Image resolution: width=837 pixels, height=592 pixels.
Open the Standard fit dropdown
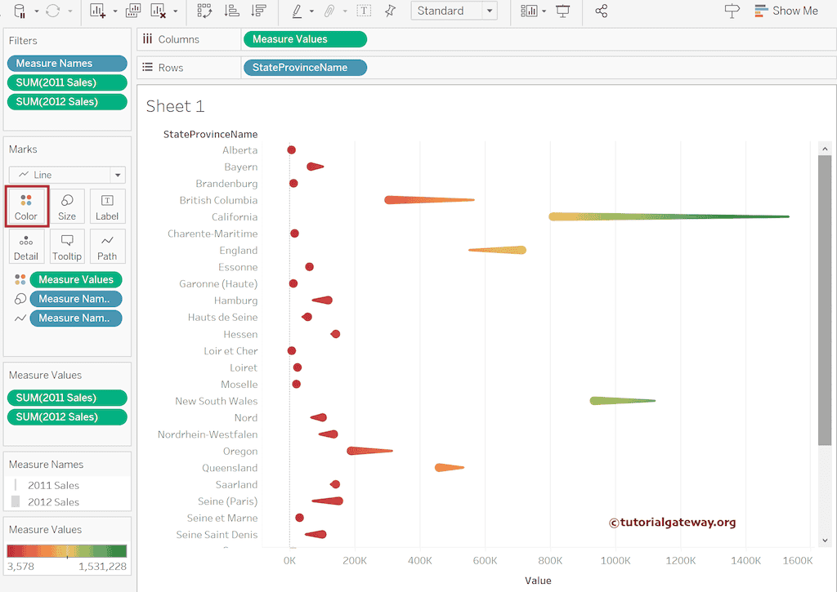[x=454, y=11]
